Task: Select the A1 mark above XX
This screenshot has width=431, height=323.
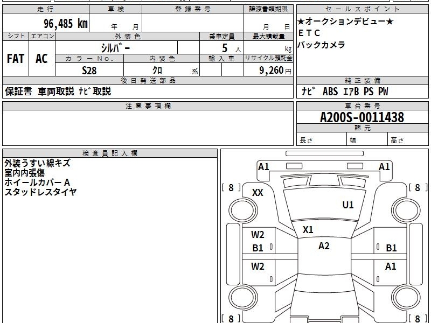Action: coord(263,167)
